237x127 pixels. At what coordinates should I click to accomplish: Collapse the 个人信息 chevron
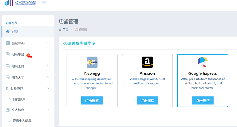tap(48, 110)
